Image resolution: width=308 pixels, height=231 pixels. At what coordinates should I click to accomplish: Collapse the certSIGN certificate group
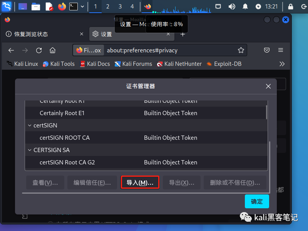(x=30, y=125)
